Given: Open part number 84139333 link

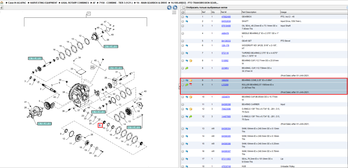Looking at the screenshot, I should [x=226, y=41].
